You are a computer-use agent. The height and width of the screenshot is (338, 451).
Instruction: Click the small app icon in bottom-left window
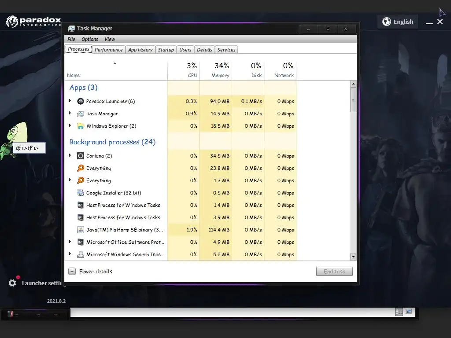pyautogui.click(x=11, y=313)
